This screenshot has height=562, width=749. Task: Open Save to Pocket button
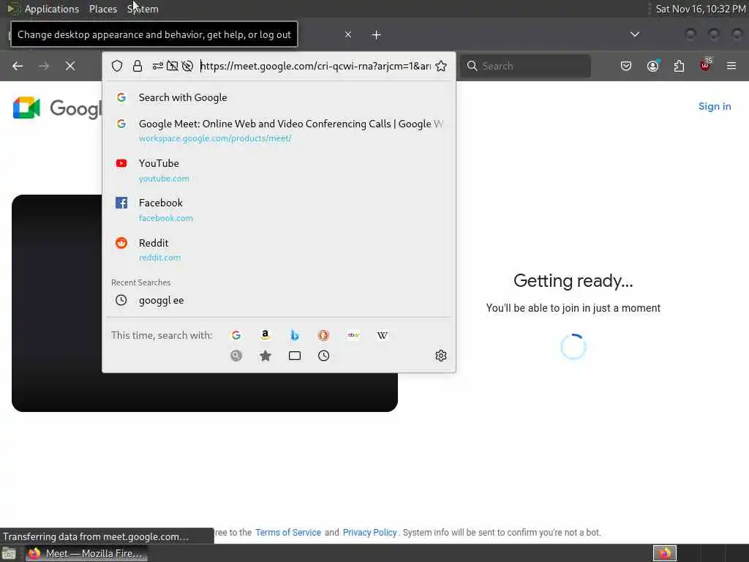coord(626,66)
